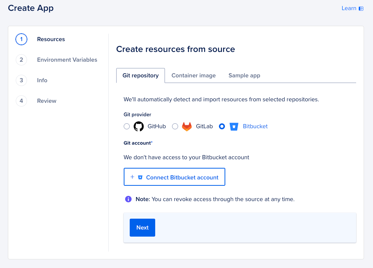Viewport: 373px width, 268px height.
Task: Click the step 1 circle for Resources
Action: coord(21,39)
